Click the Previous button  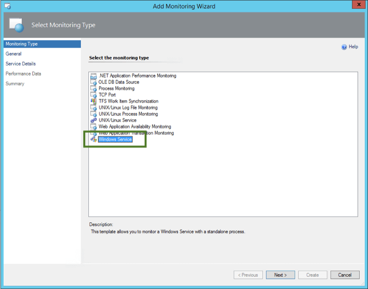coord(248,275)
